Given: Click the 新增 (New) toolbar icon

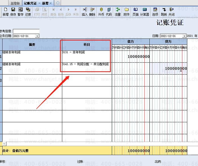Looking at the screenshot, I should tap(5, 11).
